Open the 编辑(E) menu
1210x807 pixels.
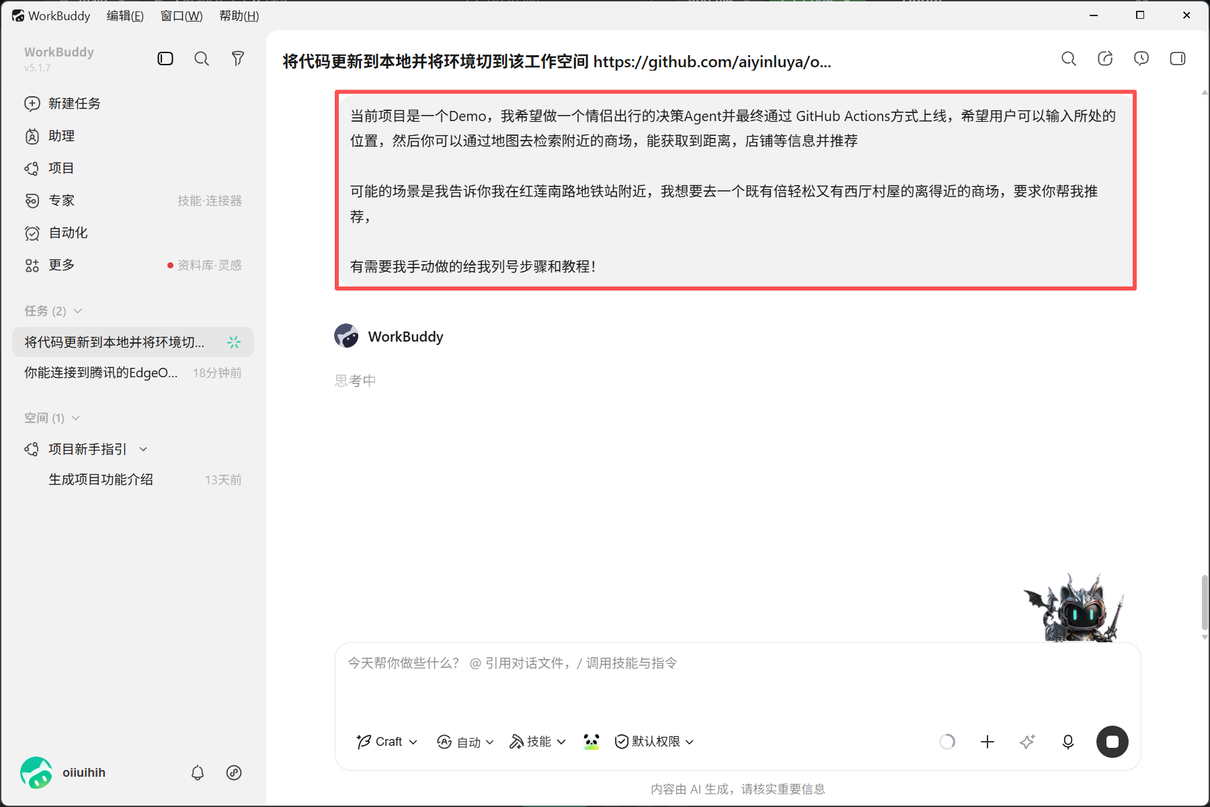tap(125, 15)
